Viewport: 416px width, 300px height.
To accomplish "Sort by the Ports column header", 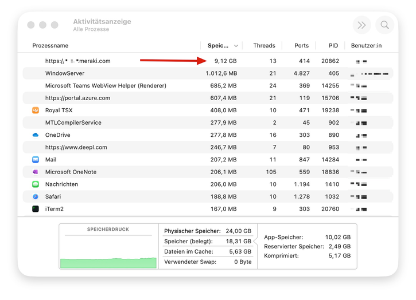I will pyautogui.click(x=301, y=46).
